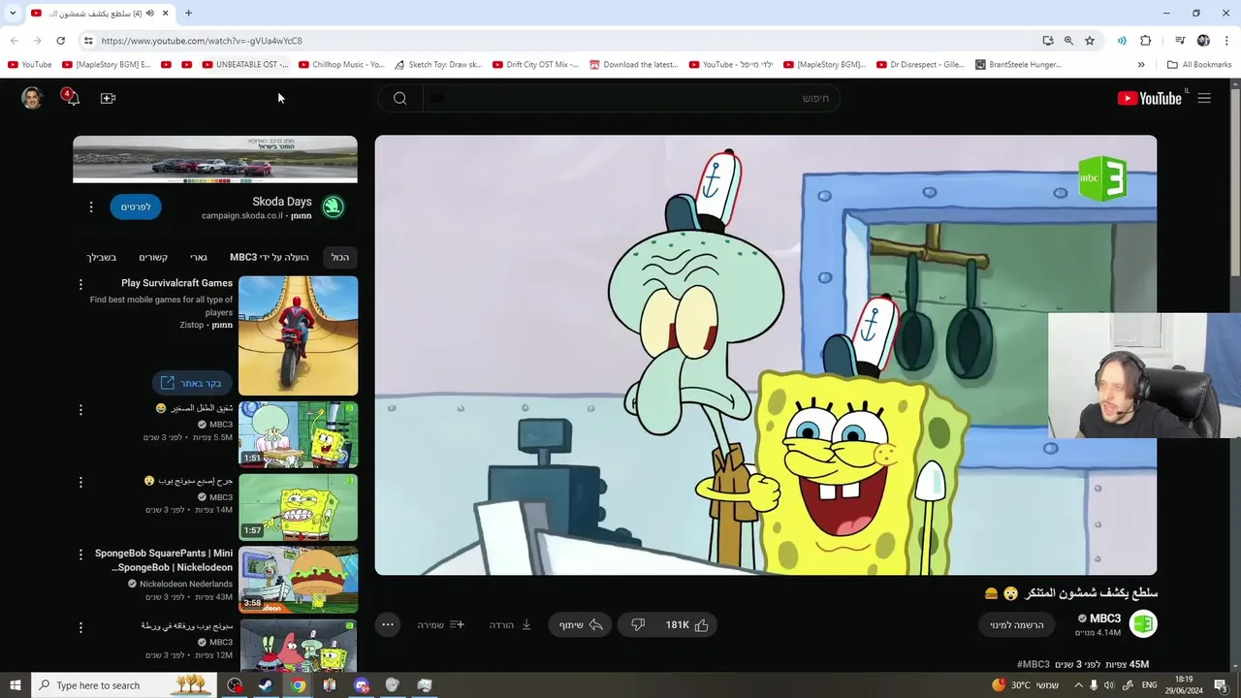The height and width of the screenshot is (698, 1241).
Task: Open 'Chillhop Music' bookmark
Action: pyautogui.click(x=341, y=65)
